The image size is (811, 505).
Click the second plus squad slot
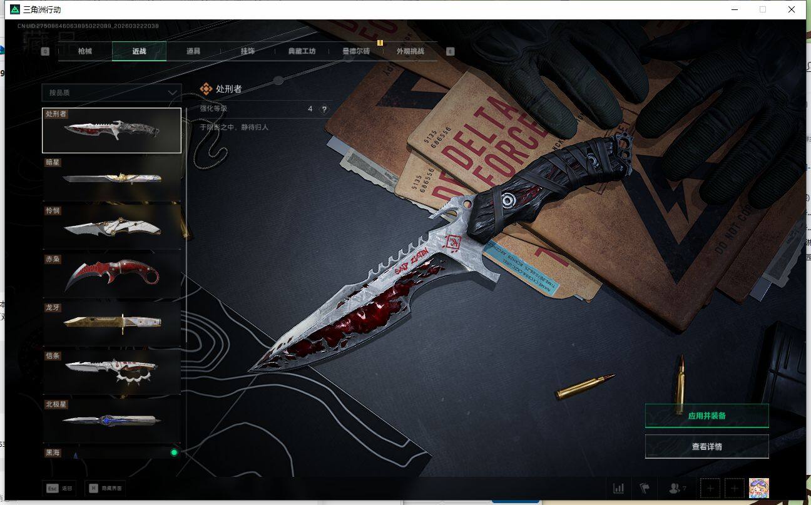734,488
